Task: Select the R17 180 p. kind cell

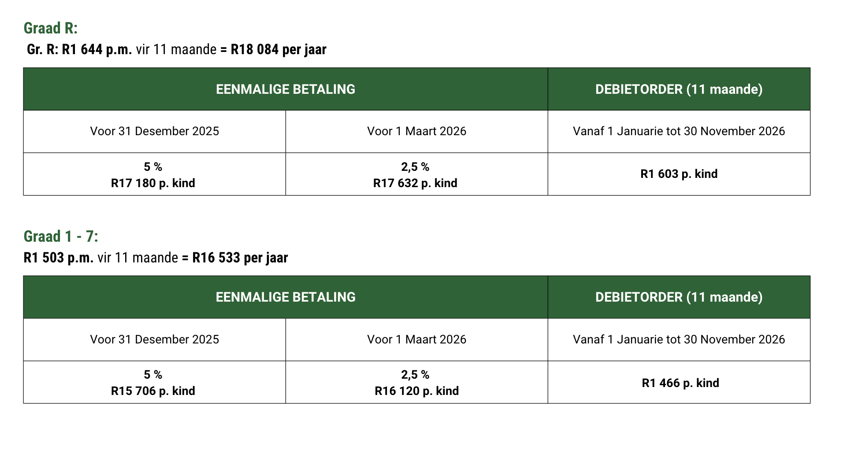Action: pos(154,174)
